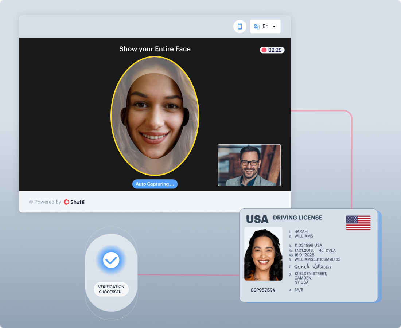Image resolution: width=401 pixels, height=328 pixels.
Task: Select the VERIFICATION SUCCESSFUL label
Action: click(x=111, y=289)
